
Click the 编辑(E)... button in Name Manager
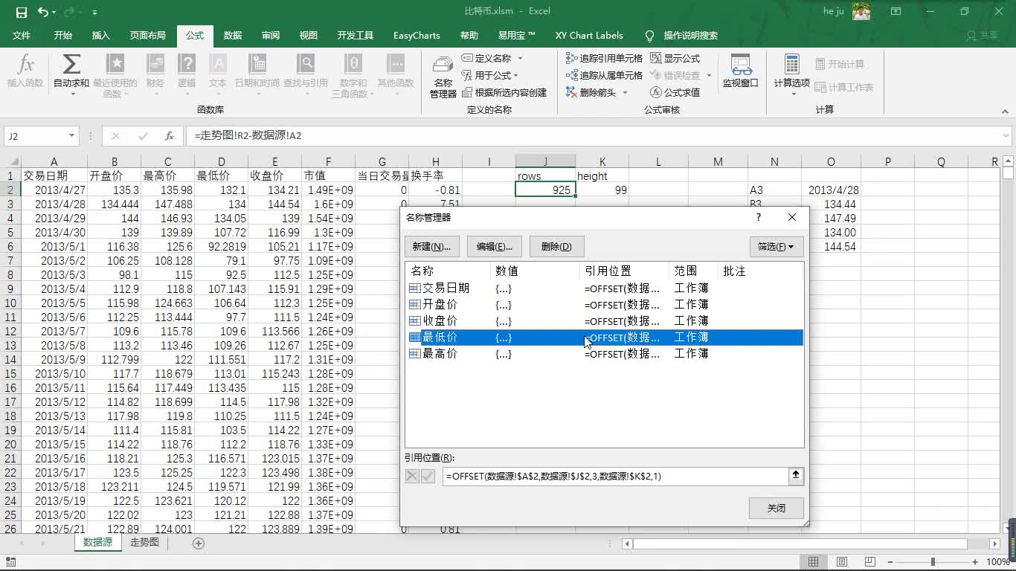point(494,246)
